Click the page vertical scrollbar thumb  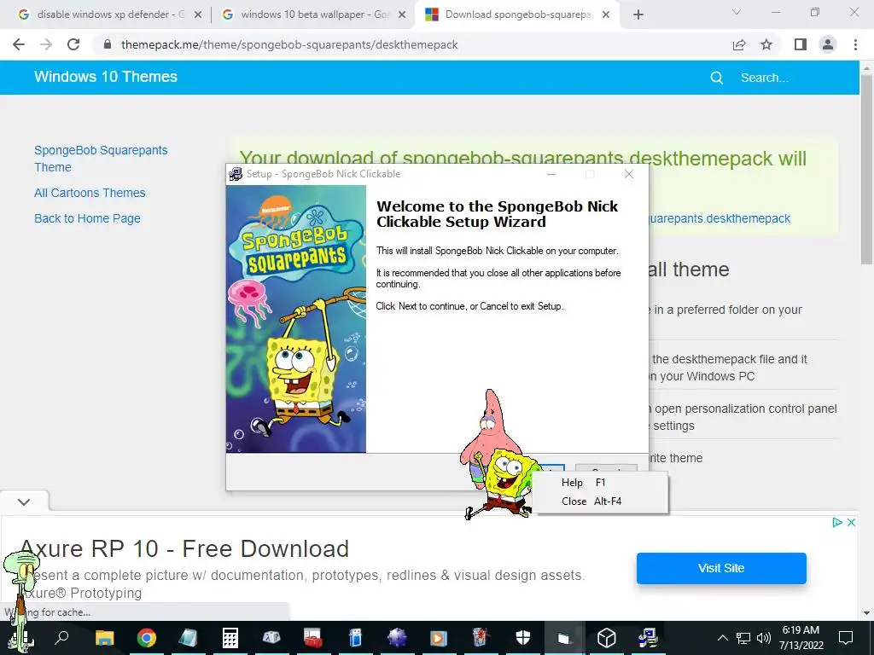coord(866,170)
